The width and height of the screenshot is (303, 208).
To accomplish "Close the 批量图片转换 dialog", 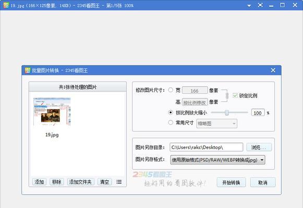I will click(273, 70).
